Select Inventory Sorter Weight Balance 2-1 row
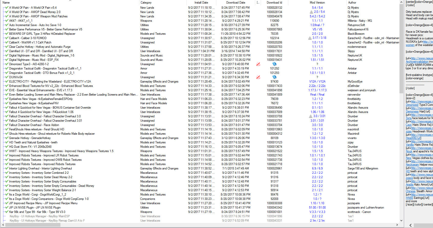433x228 pixels. (x=43, y=190)
